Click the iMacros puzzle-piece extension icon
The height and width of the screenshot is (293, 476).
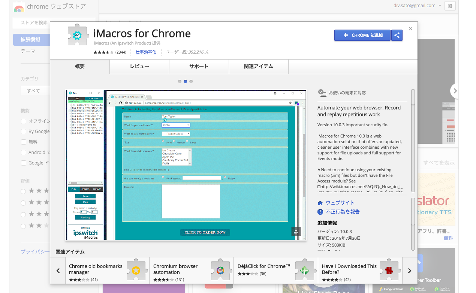(x=77, y=36)
